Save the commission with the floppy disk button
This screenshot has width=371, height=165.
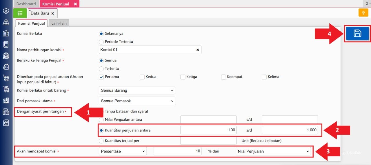[x=357, y=33]
